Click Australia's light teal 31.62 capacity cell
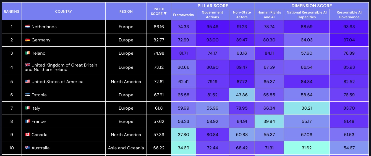 point(307,148)
